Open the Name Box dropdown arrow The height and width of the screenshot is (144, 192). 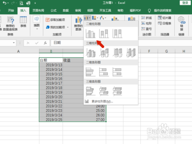(14, 43)
